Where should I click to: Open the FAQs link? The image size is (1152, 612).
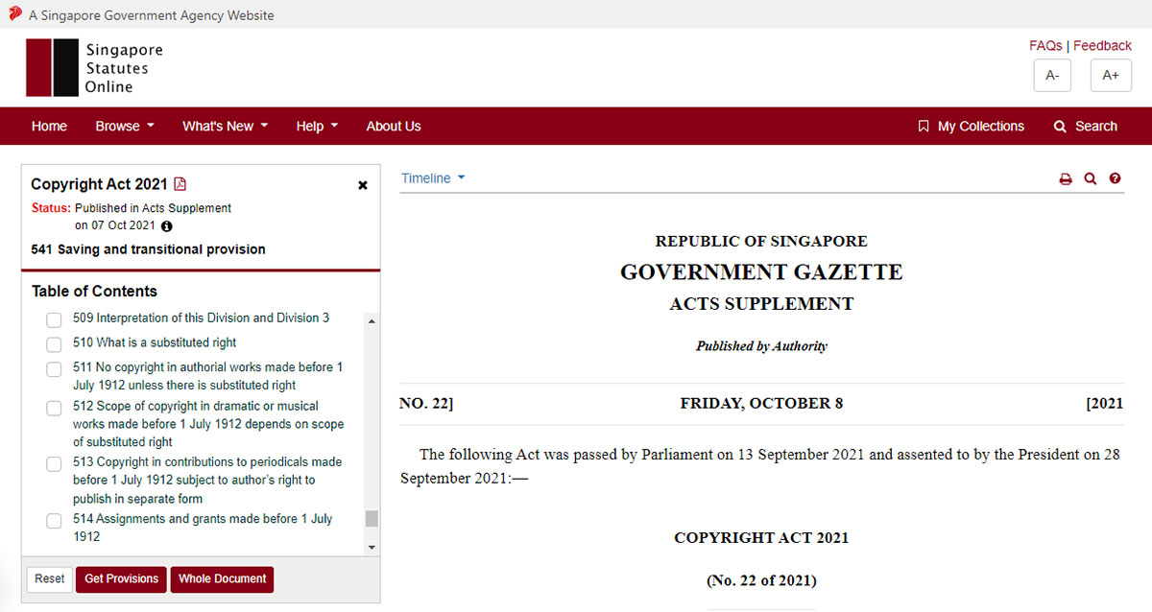click(1045, 45)
